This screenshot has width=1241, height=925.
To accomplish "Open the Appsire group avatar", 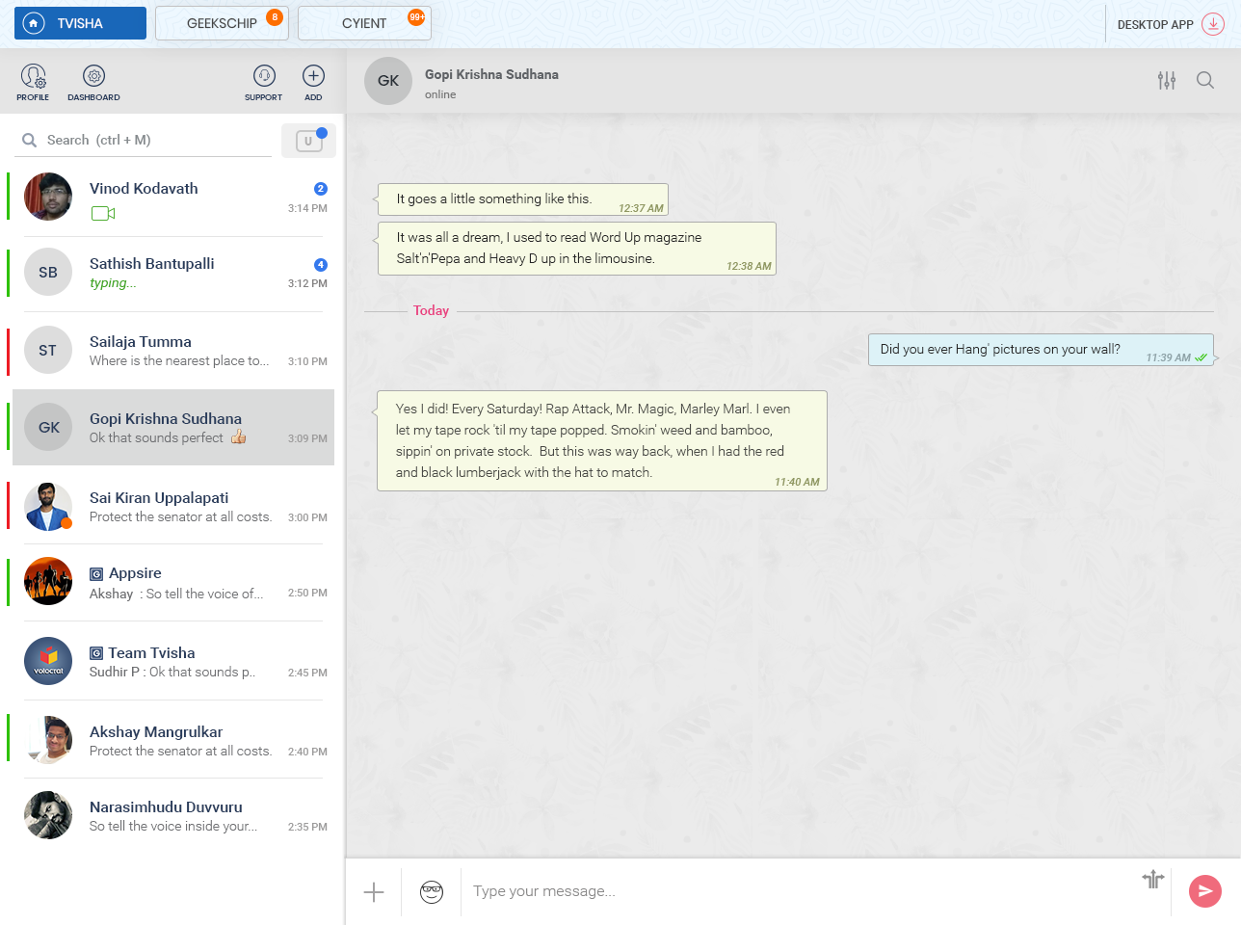I will pos(48,581).
